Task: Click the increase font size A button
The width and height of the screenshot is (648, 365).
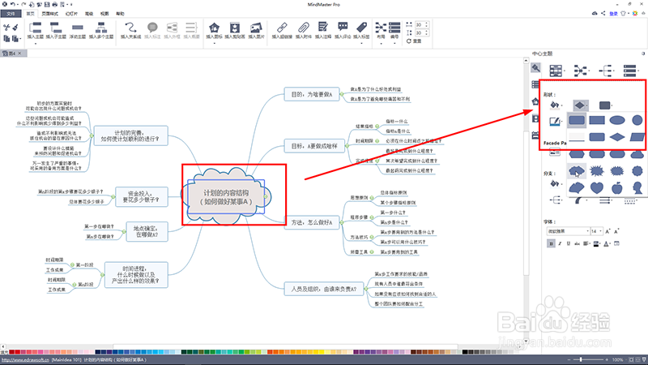Action: click(608, 231)
